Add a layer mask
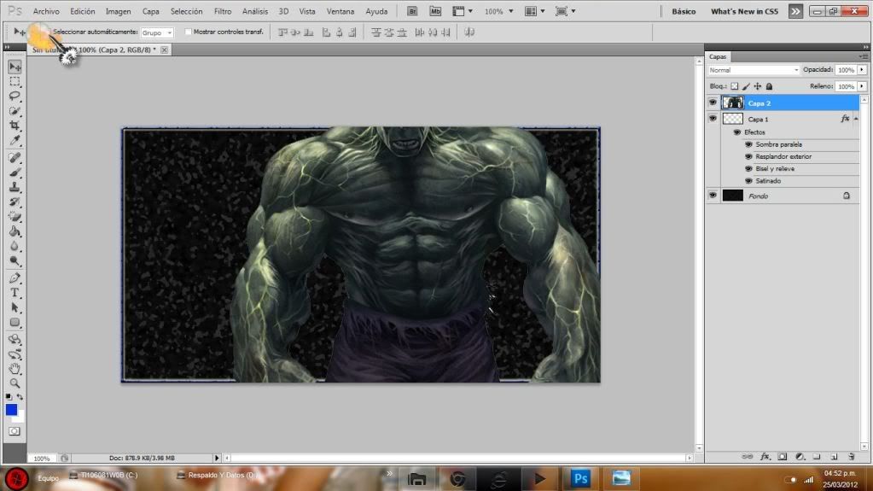The height and width of the screenshot is (491, 873). click(x=783, y=457)
